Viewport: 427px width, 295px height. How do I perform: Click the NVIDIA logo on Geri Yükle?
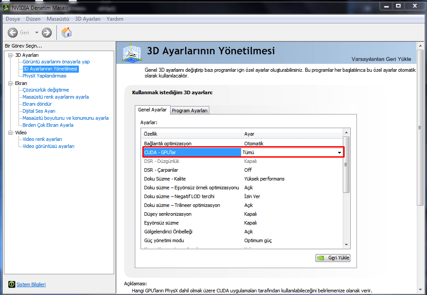321,258
